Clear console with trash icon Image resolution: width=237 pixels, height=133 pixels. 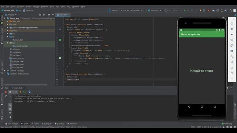10,117
